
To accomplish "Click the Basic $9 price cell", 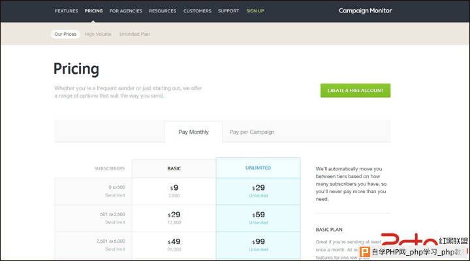I will coord(174,191).
